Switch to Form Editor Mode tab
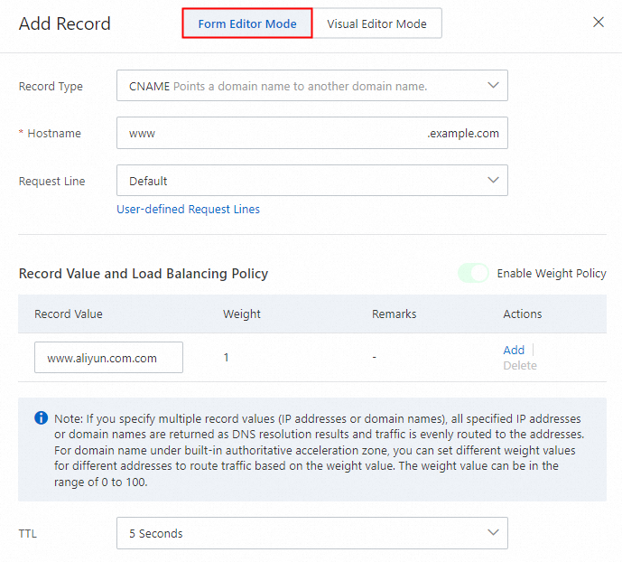Image resolution: width=622 pixels, height=562 pixels. [247, 23]
